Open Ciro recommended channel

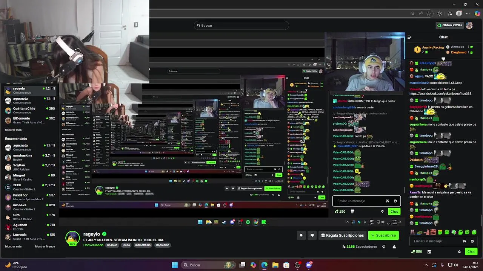(30, 217)
